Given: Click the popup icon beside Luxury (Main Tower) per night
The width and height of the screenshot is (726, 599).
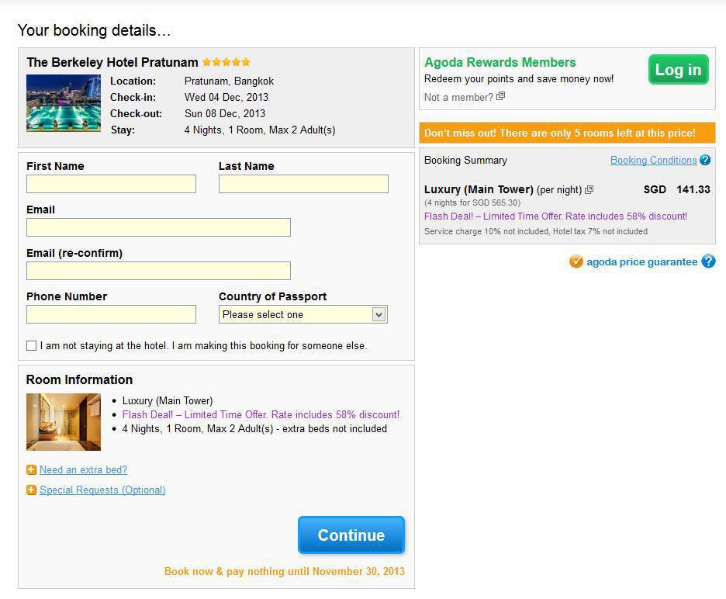Looking at the screenshot, I should tap(589, 189).
